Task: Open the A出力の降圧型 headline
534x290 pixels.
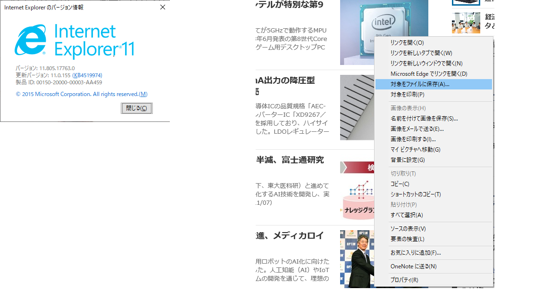Action: click(x=285, y=81)
